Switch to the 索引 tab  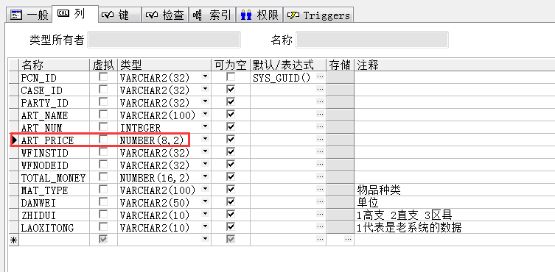212,15
